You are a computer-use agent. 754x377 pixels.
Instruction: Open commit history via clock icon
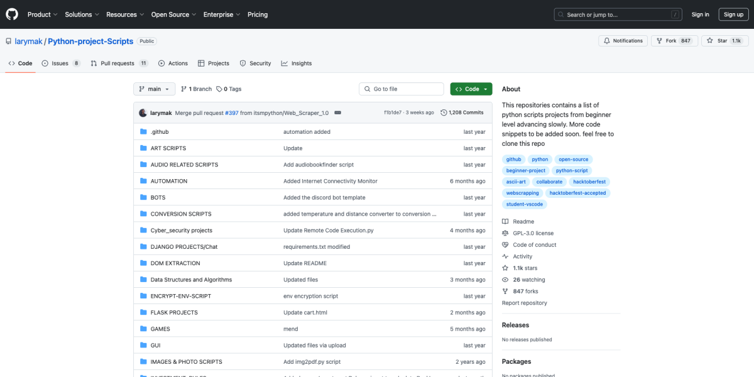click(x=444, y=113)
